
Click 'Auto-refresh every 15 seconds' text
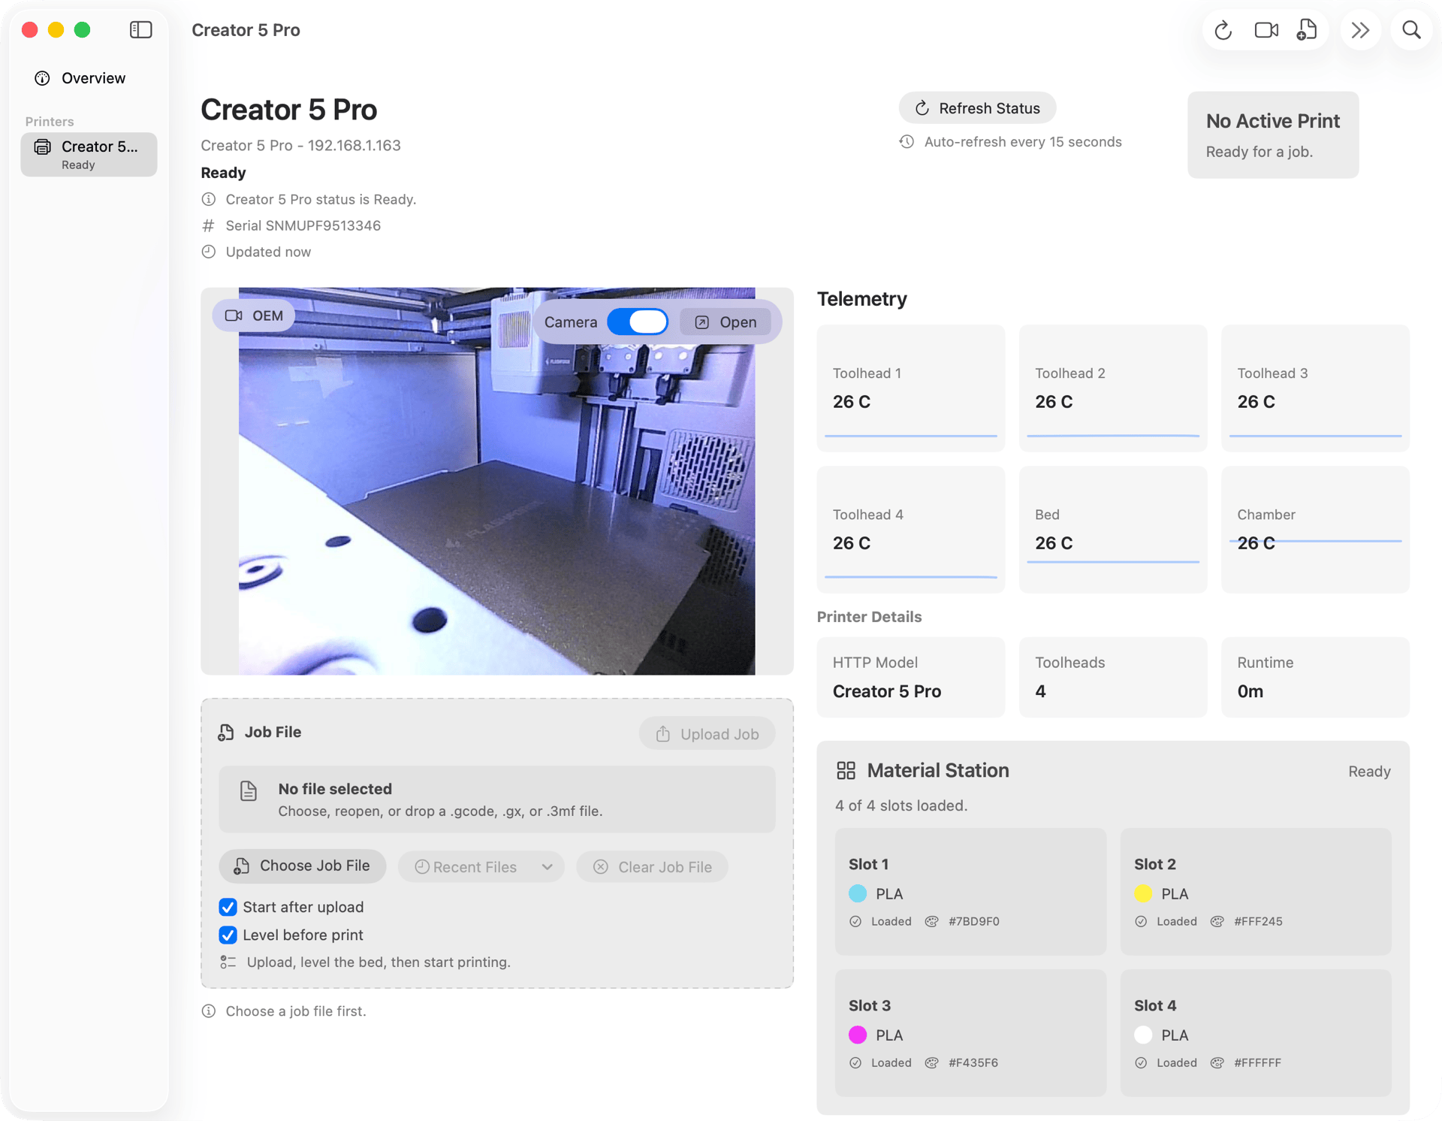coord(1023,142)
